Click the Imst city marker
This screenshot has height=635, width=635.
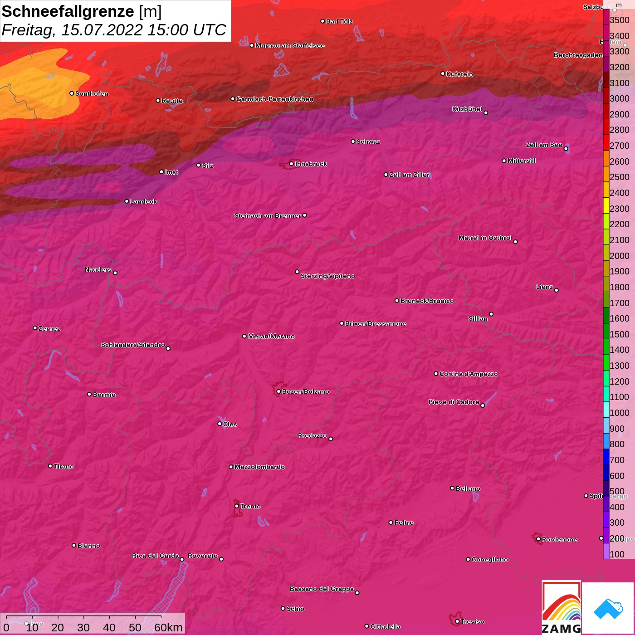click(x=161, y=172)
